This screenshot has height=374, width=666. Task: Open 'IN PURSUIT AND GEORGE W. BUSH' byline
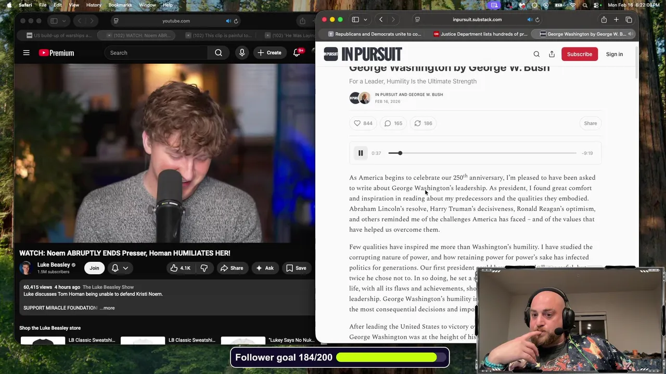(409, 95)
